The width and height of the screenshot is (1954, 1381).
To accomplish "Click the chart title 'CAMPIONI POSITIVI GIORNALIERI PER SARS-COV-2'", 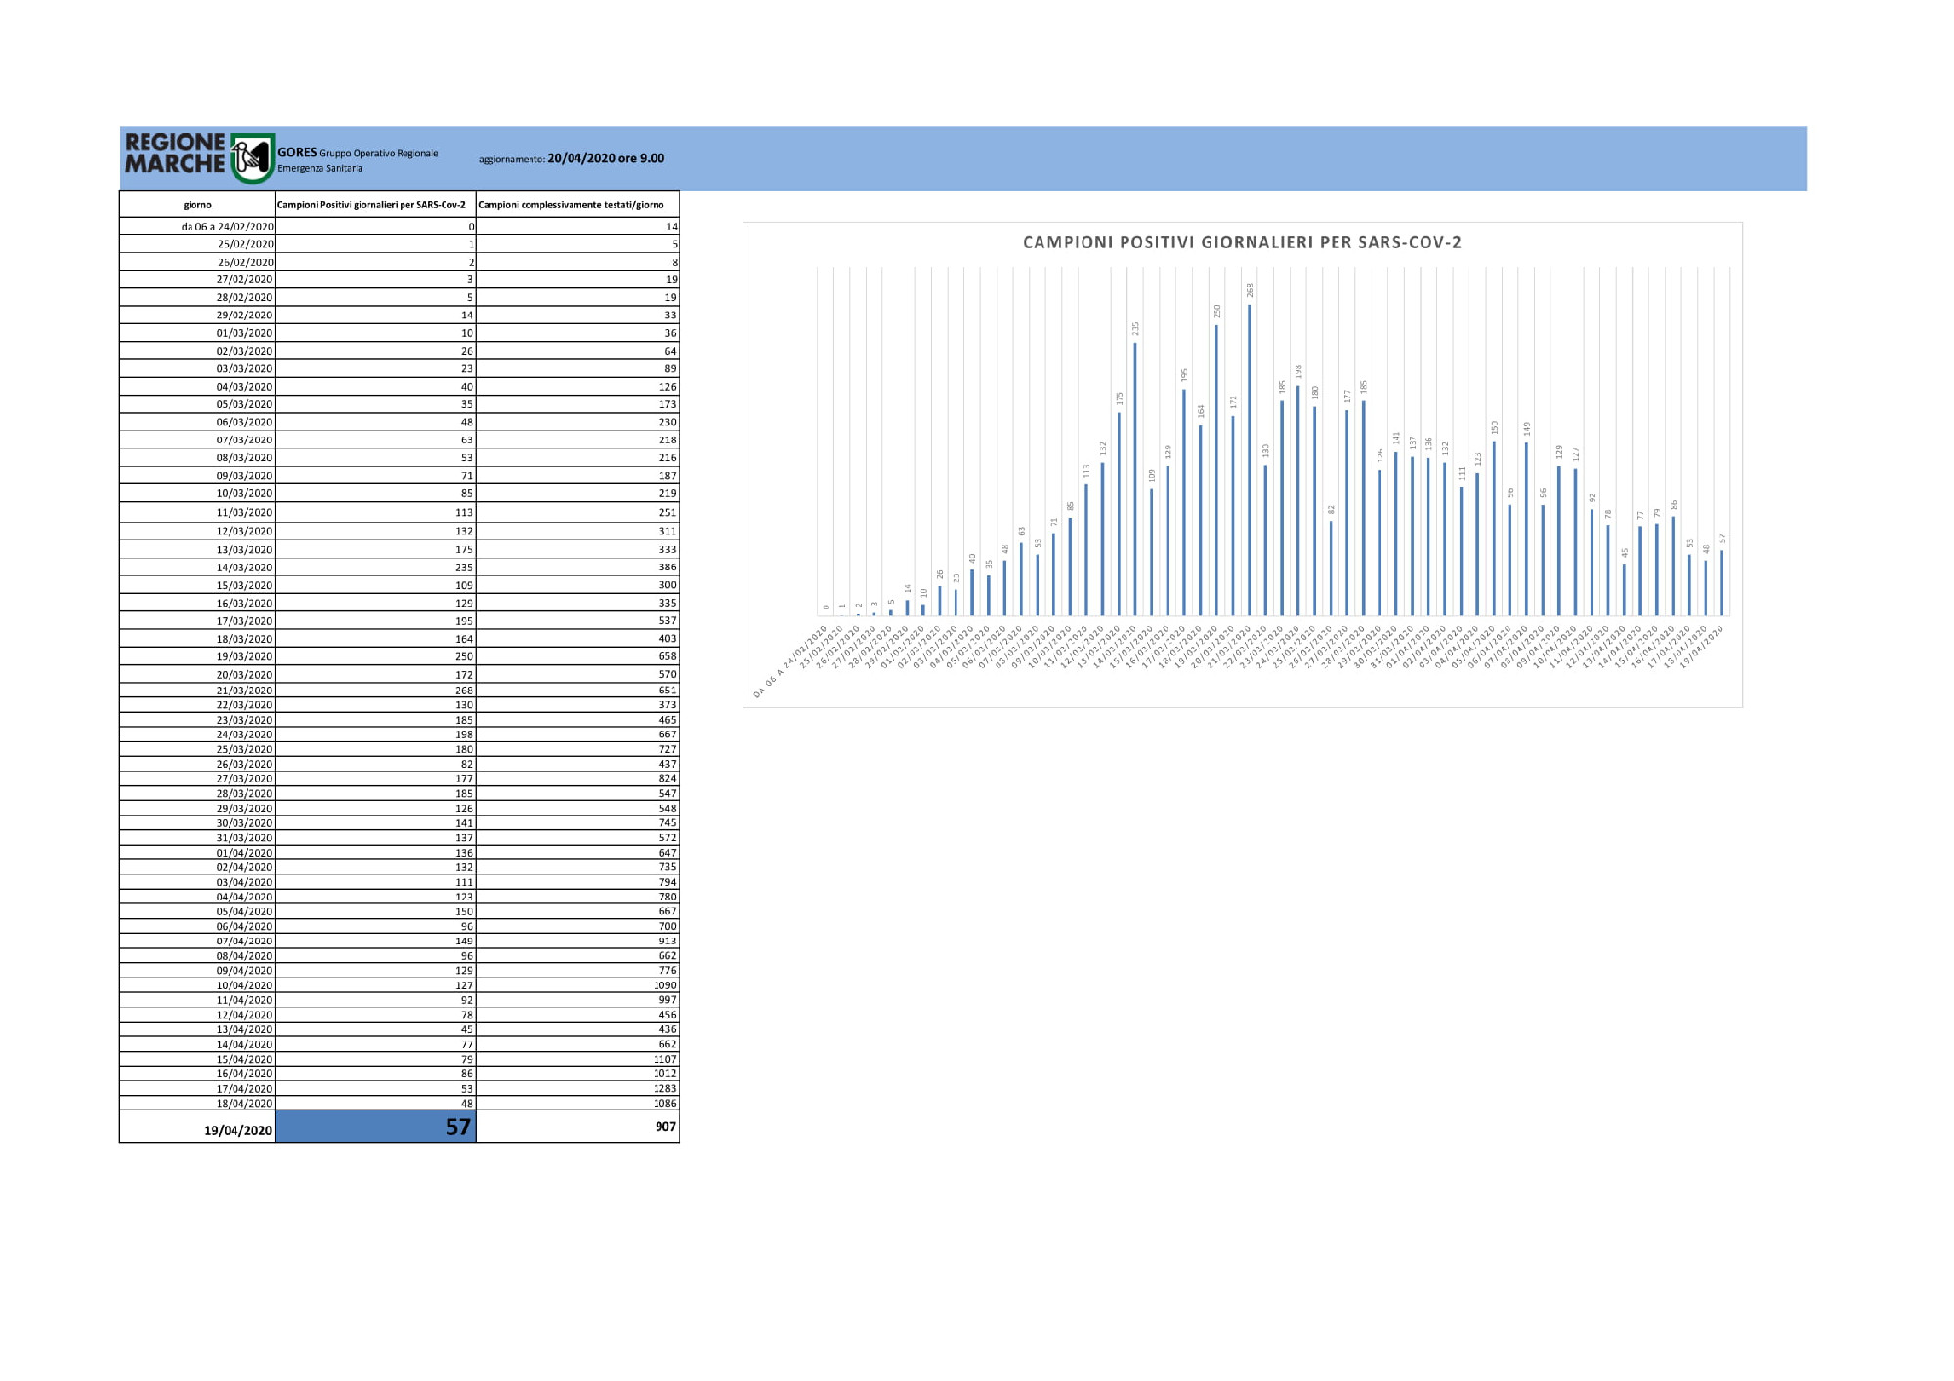I will coord(1242,242).
